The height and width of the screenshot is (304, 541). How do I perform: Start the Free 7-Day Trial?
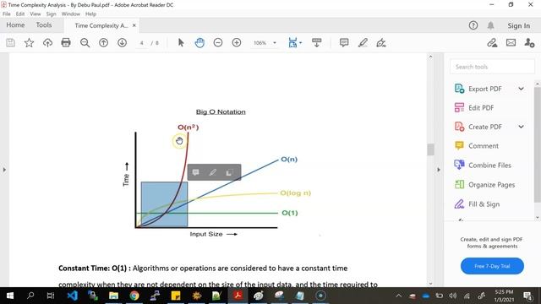(x=492, y=266)
